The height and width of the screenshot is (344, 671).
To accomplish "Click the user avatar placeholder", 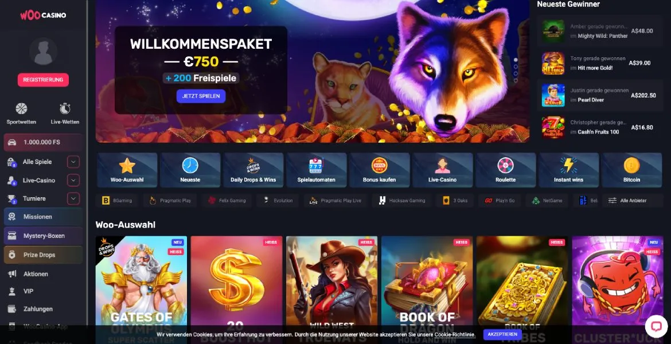I will tap(43, 52).
